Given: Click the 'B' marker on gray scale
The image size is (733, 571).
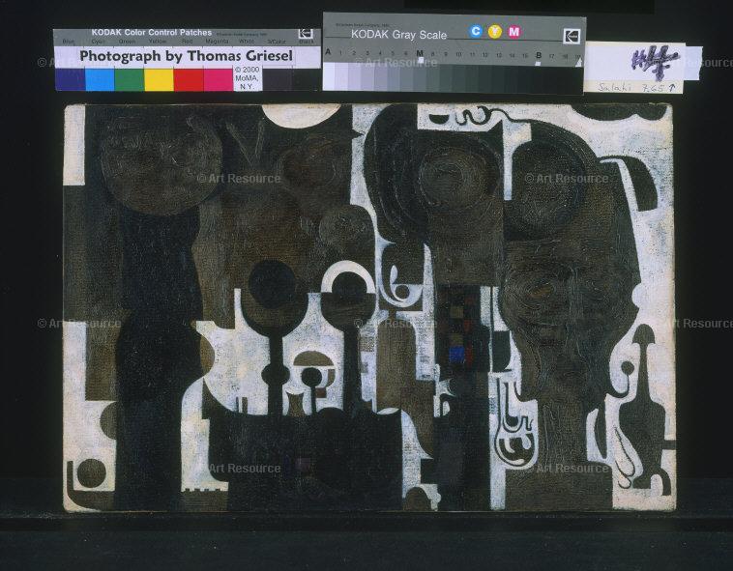Looking at the screenshot, I should [x=539, y=55].
